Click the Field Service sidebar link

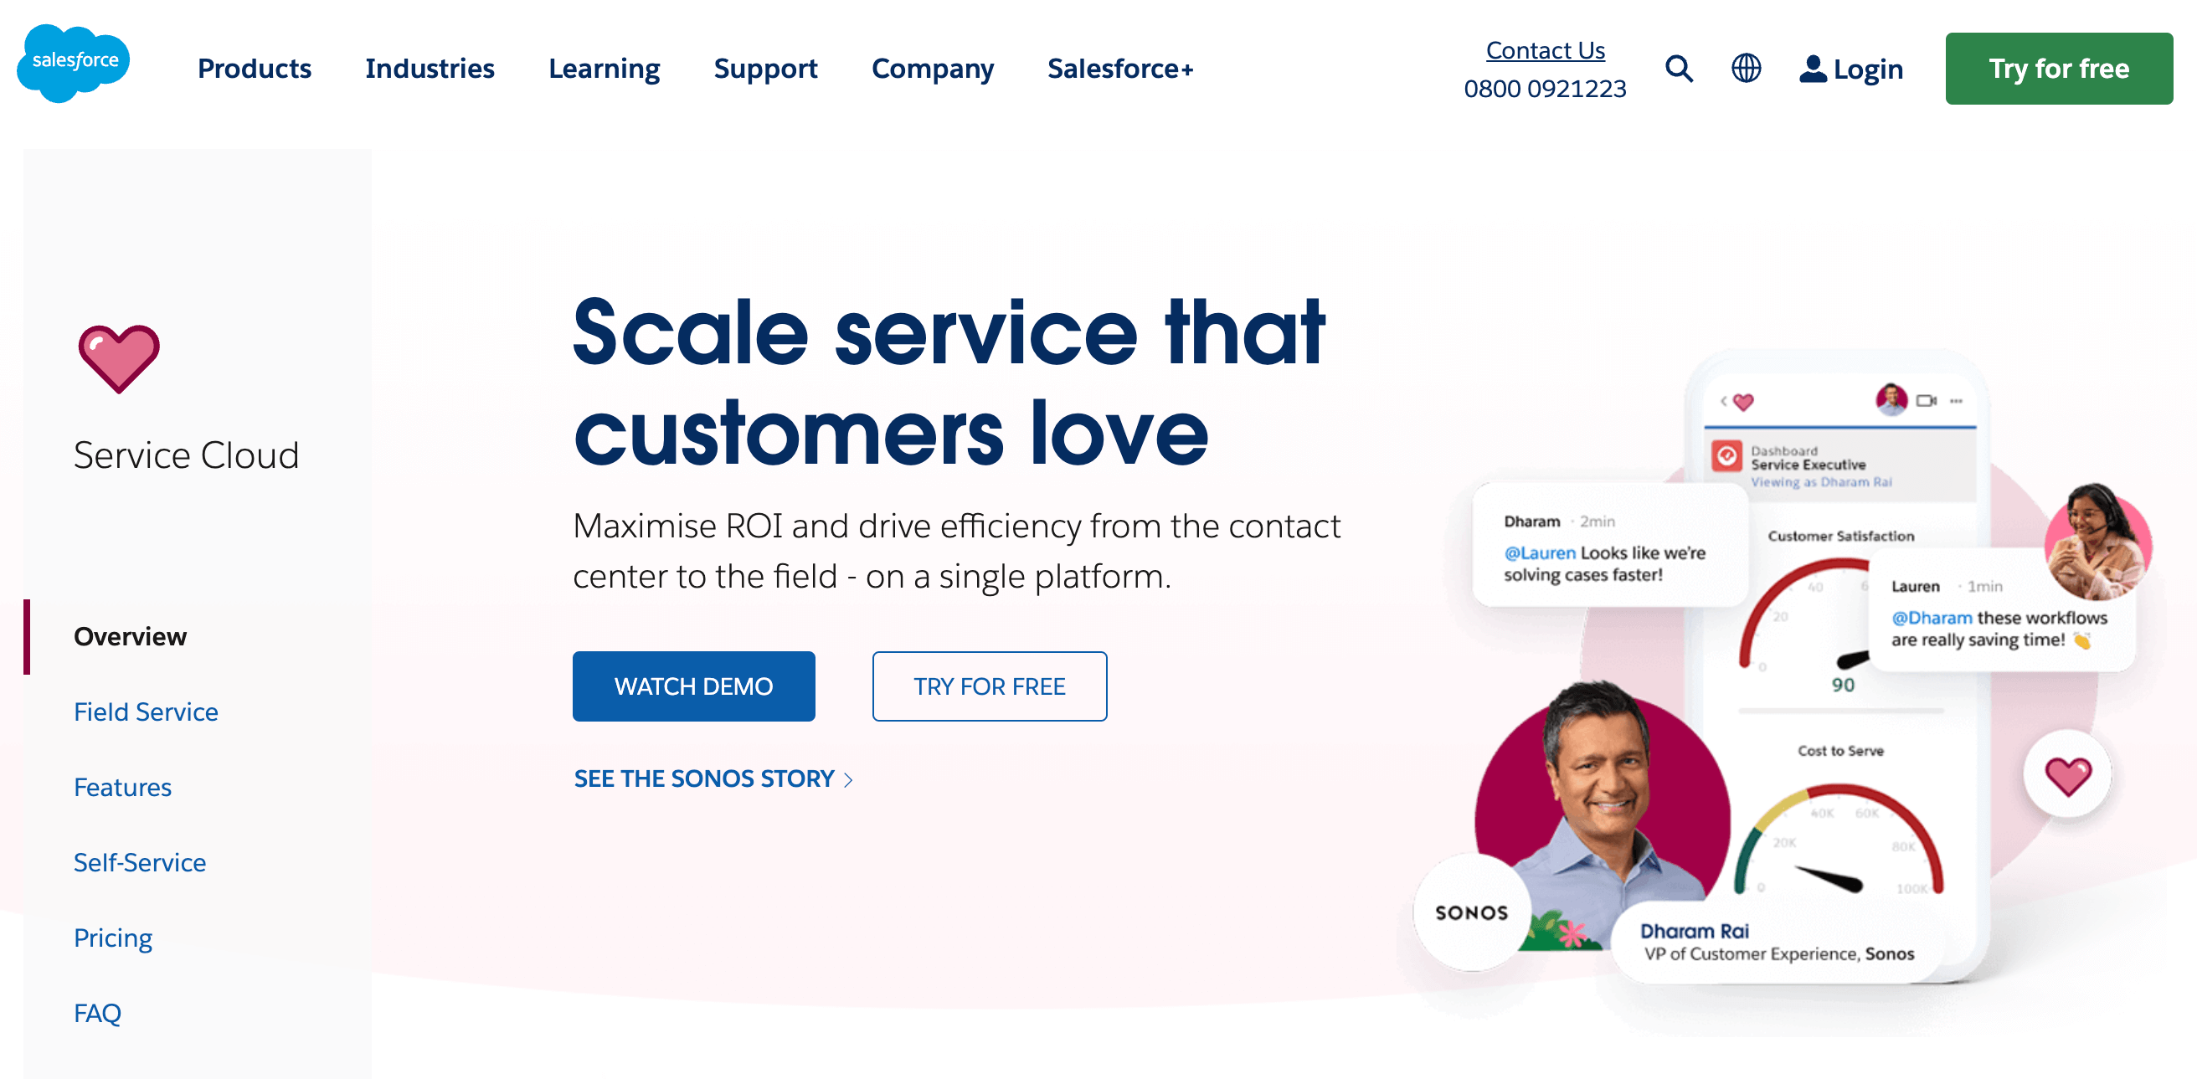tap(146, 712)
